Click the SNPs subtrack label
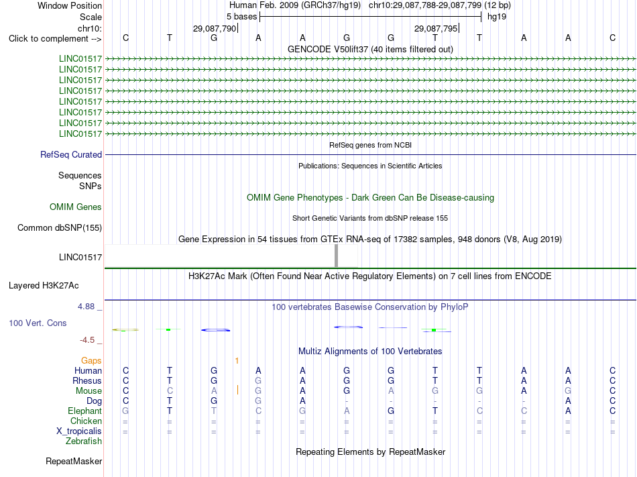 (91, 186)
